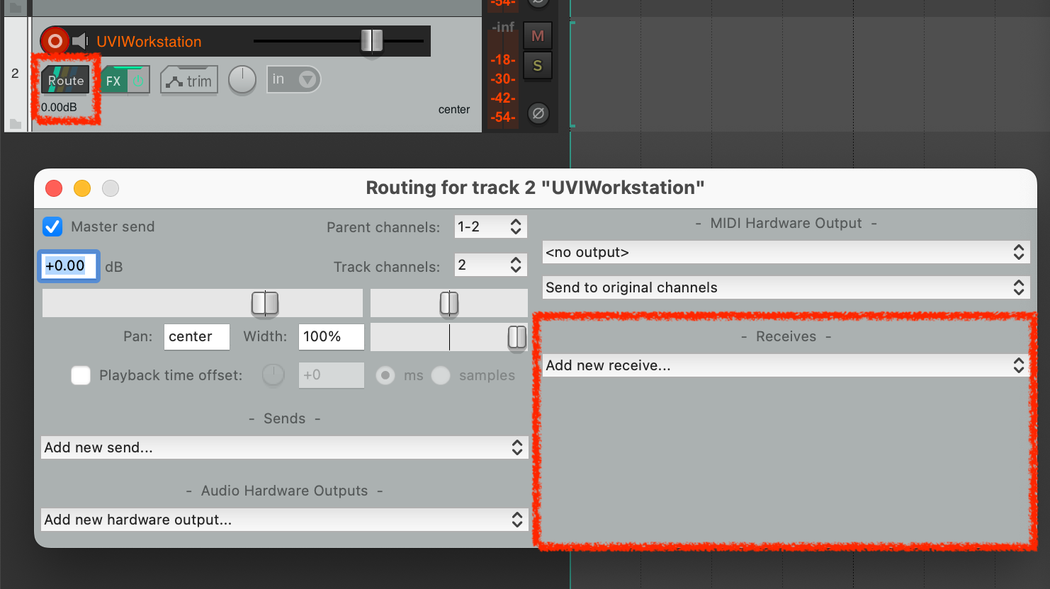Open the 'Send to original channels' dropdown
This screenshot has width=1050, height=589.
(x=786, y=287)
